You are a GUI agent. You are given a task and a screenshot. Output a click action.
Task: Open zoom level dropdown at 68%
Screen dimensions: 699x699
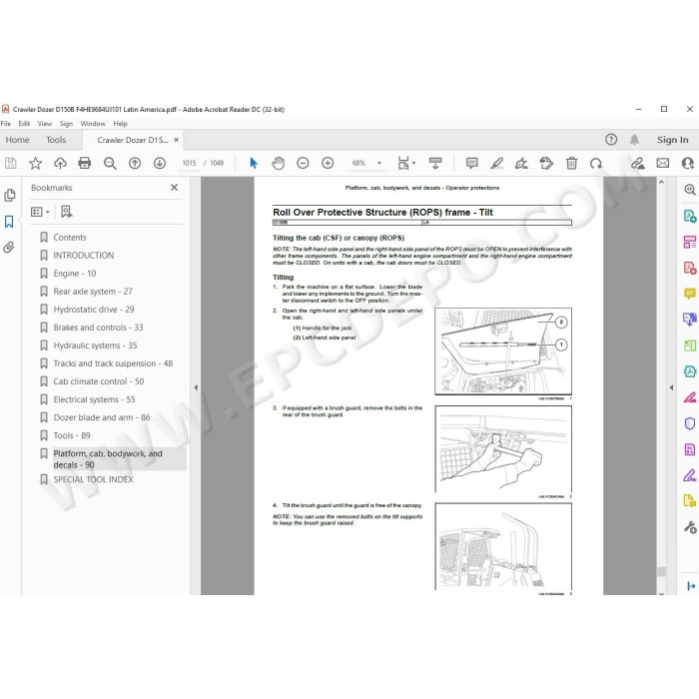[379, 163]
